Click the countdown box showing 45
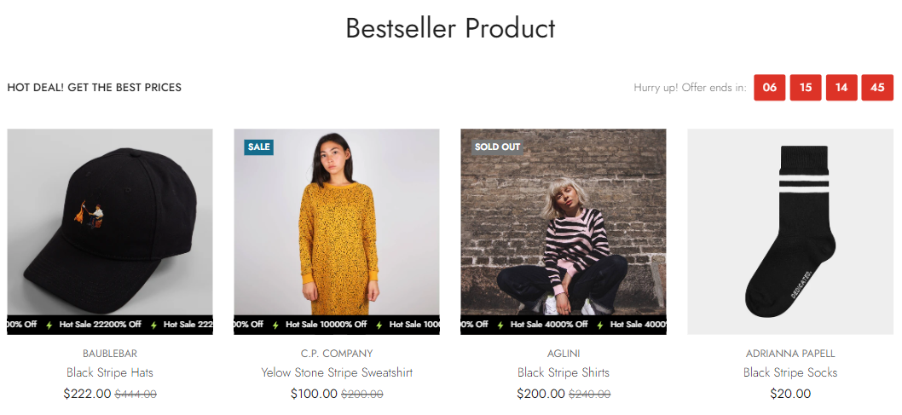 (877, 88)
